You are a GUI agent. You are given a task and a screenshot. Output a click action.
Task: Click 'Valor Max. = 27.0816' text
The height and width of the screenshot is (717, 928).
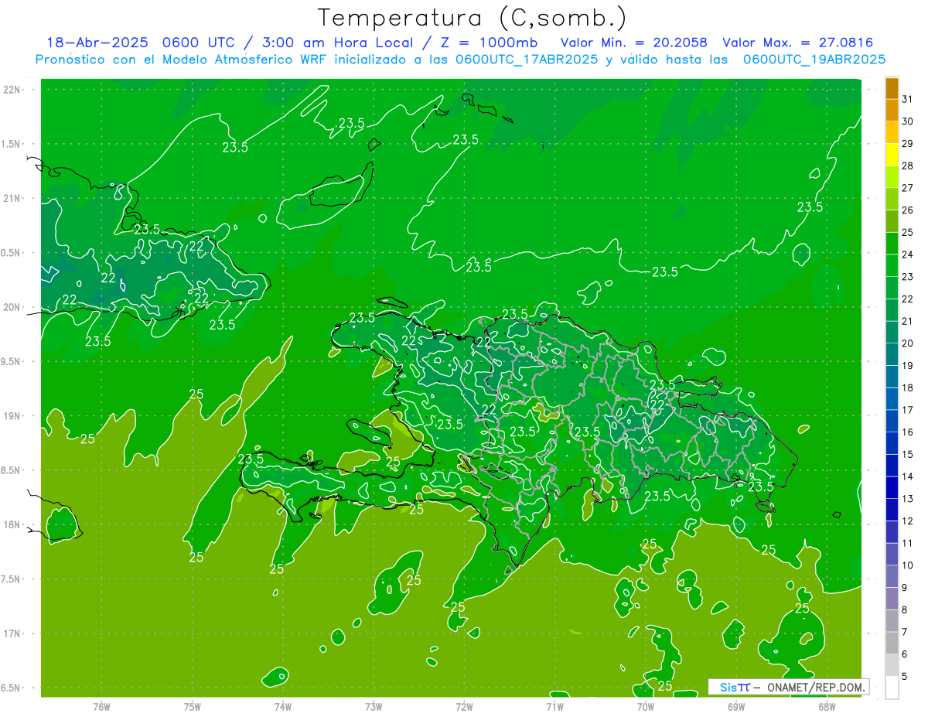(798, 43)
